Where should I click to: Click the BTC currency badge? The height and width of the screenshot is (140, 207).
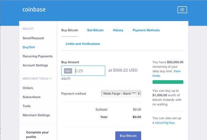[x=68, y=71]
